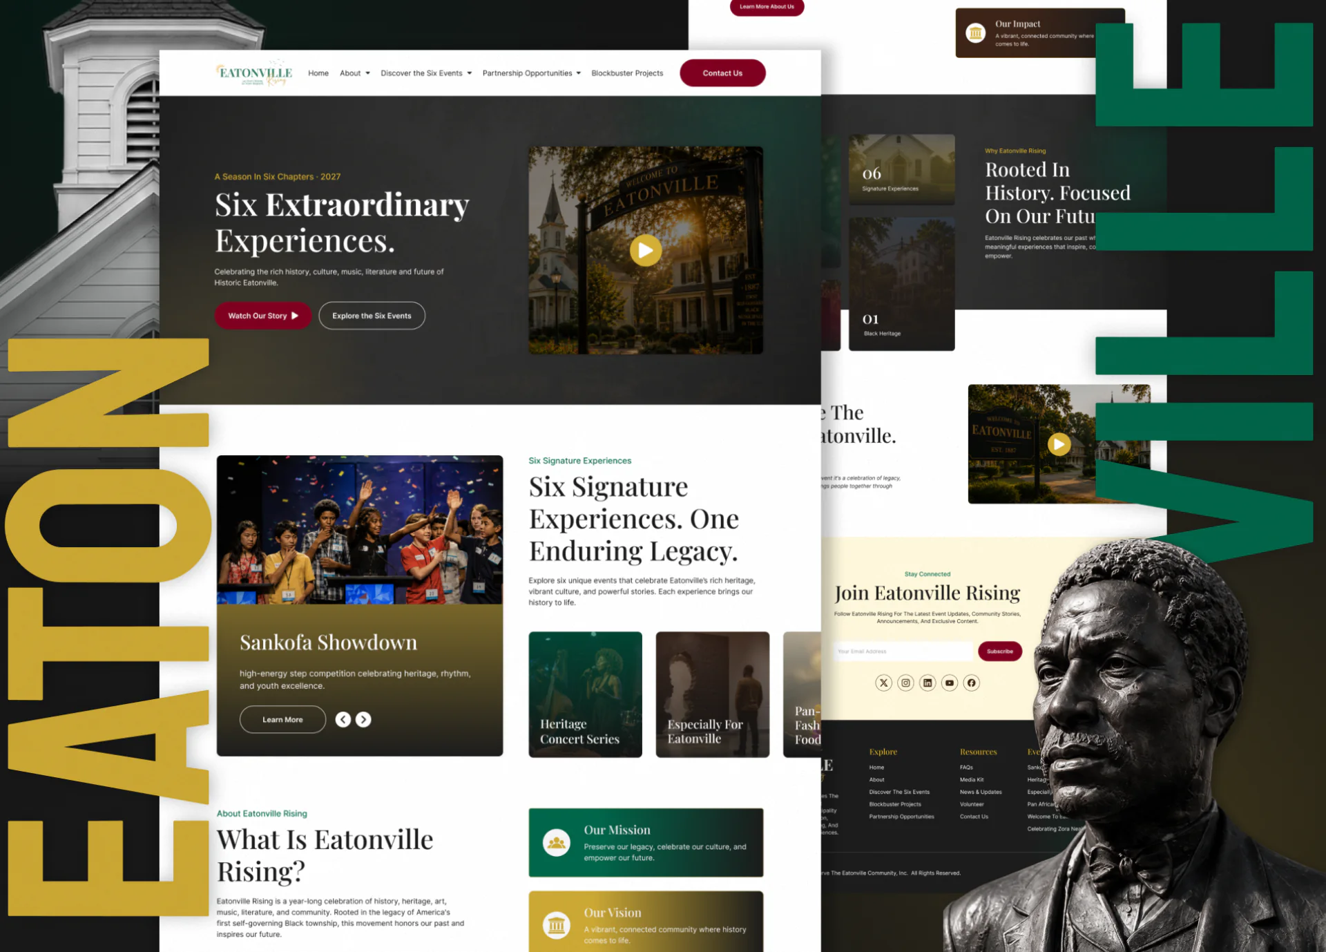Expand the Discover the Six Events dropdown

tap(426, 73)
